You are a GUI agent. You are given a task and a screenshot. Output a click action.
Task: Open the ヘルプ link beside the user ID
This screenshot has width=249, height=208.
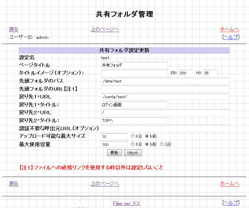click(x=231, y=37)
